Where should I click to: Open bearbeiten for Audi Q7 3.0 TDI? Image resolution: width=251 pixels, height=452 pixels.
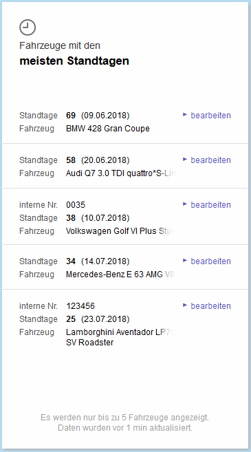tap(210, 160)
